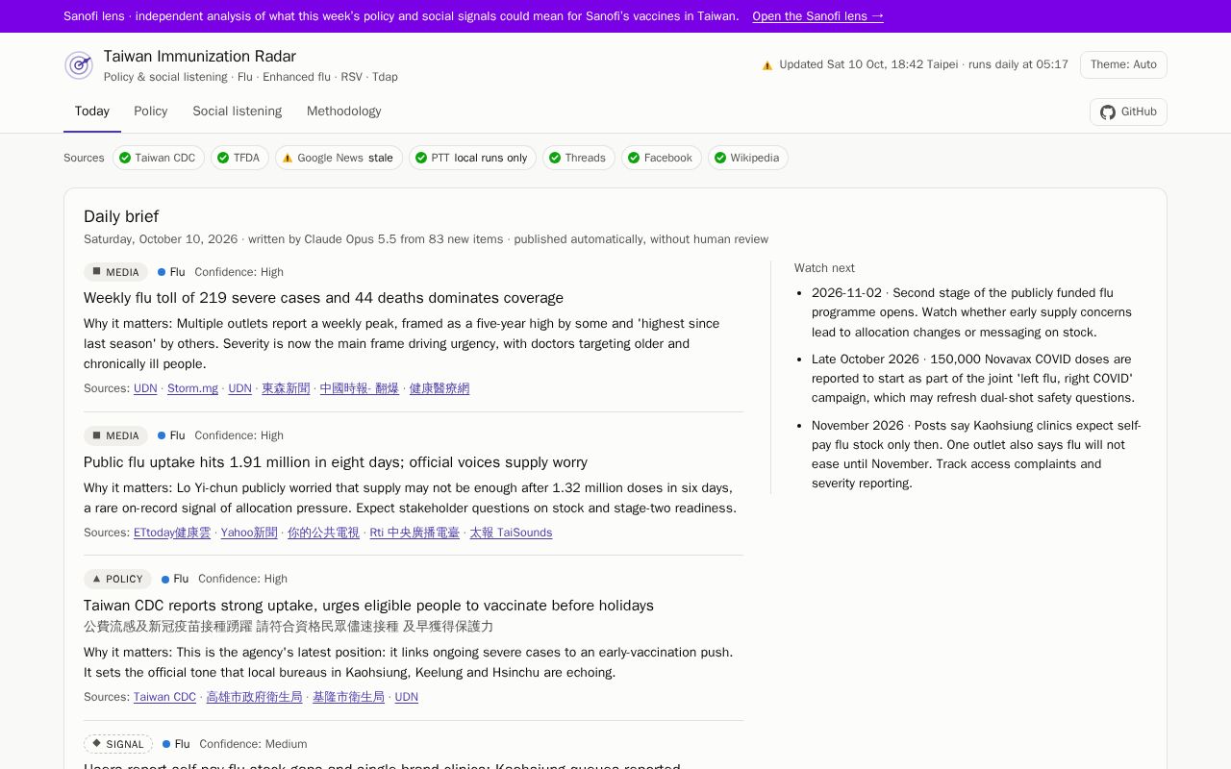Viewport: 1231px width, 769px height.
Task: Switch to the Today tab
Action: [92, 112]
